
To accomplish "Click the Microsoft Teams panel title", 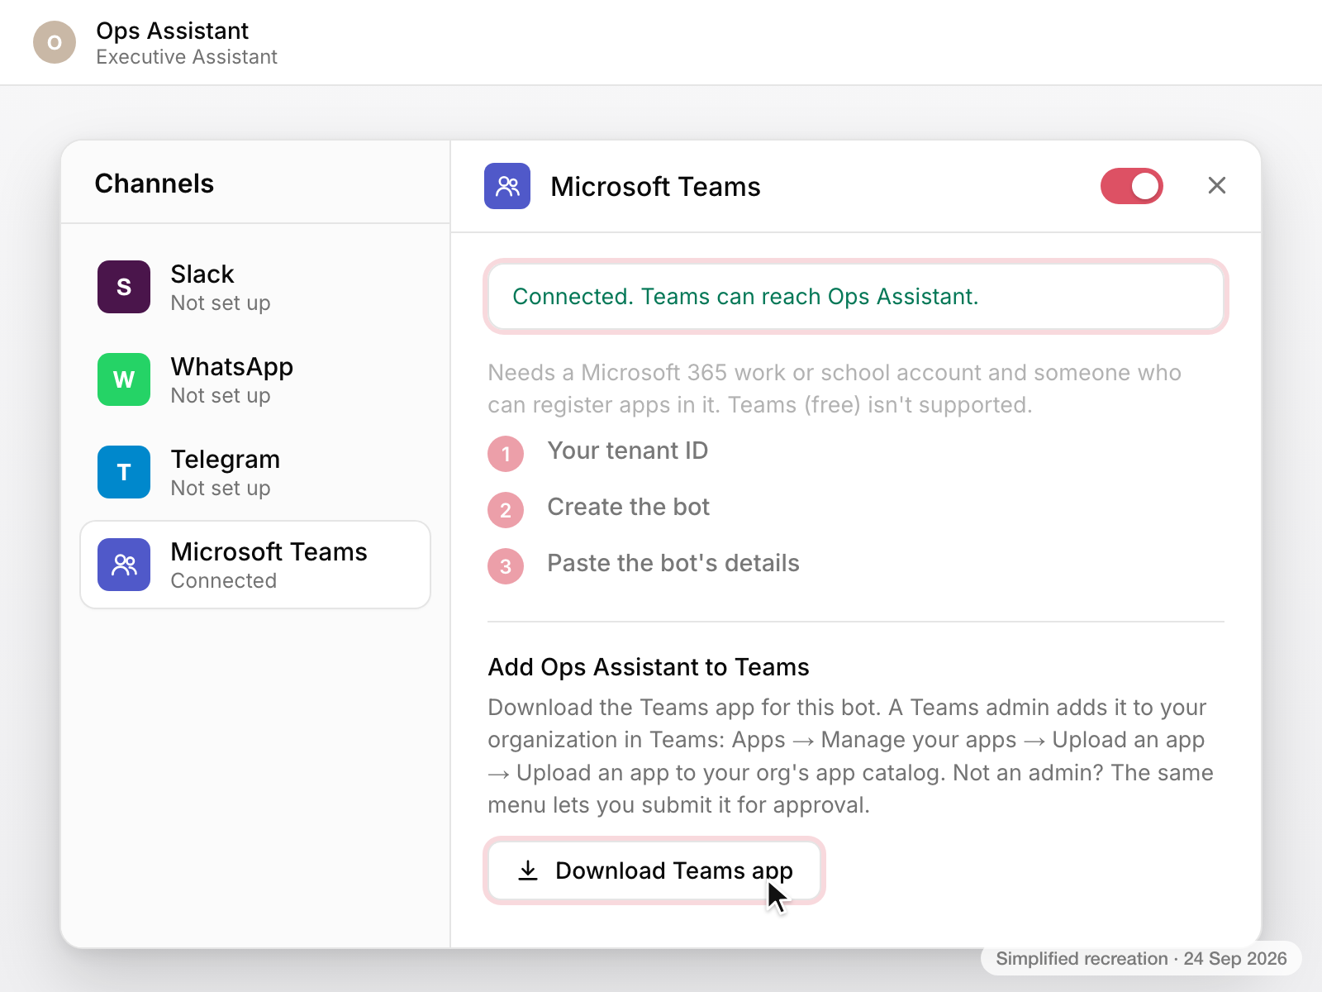I will [x=655, y=187].
